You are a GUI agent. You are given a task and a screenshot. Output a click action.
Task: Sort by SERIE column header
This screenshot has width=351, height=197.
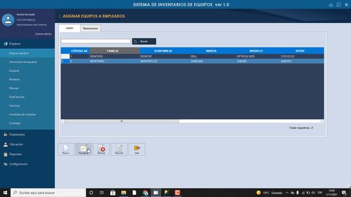tap(302, 51)
